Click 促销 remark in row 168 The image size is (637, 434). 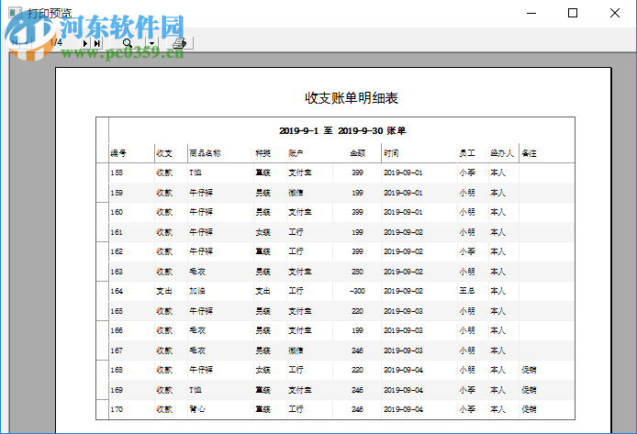click(529, 370)
